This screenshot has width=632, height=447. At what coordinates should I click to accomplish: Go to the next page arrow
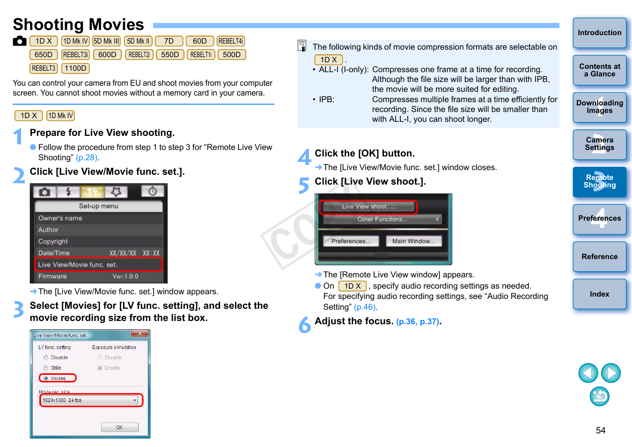[611, 373]
